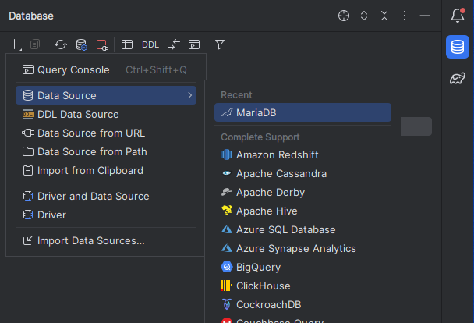Toggle the Database tool window sidebar button
Image resolution: width=474 pixels, height=323 pixels.
[x=458, y=47]
